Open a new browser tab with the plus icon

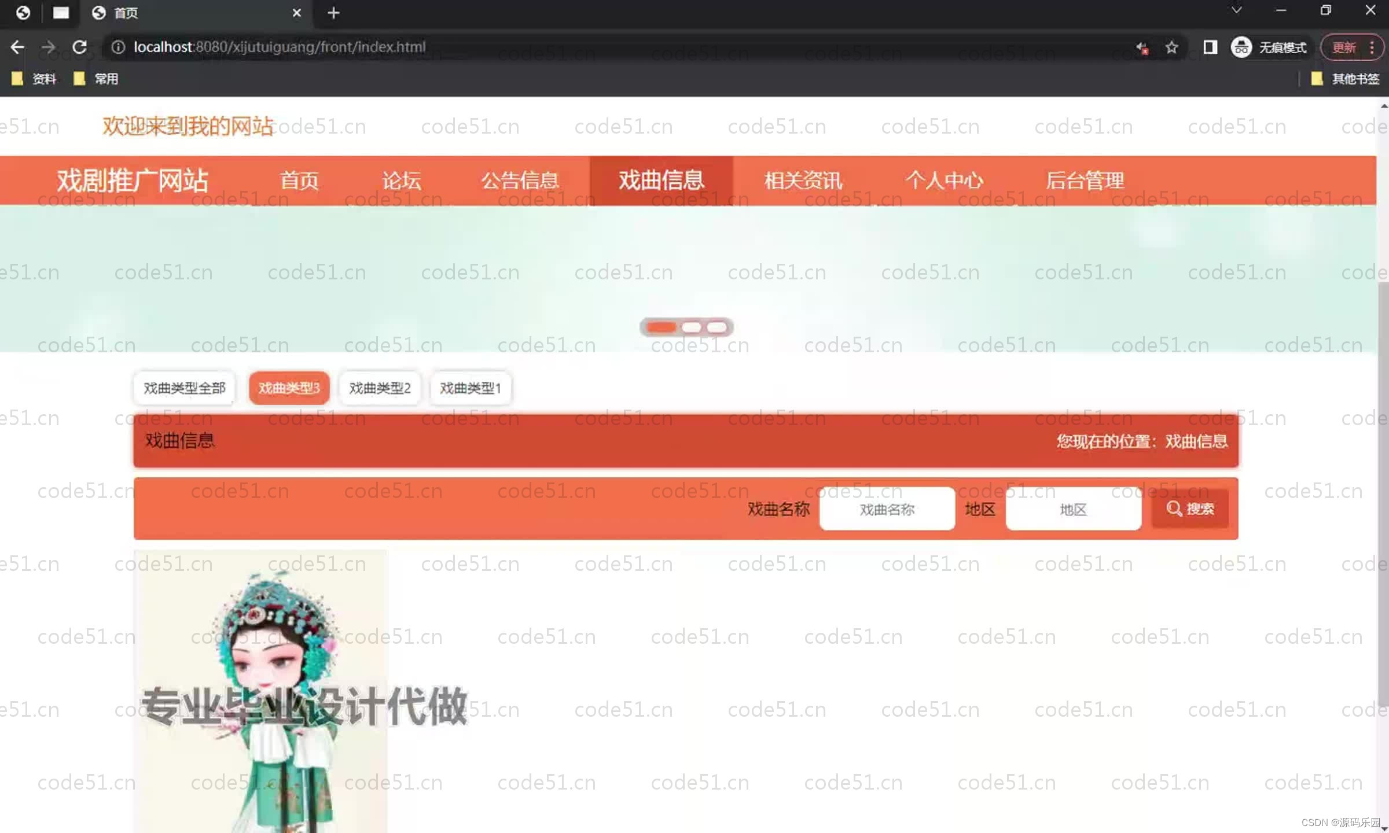333,13
